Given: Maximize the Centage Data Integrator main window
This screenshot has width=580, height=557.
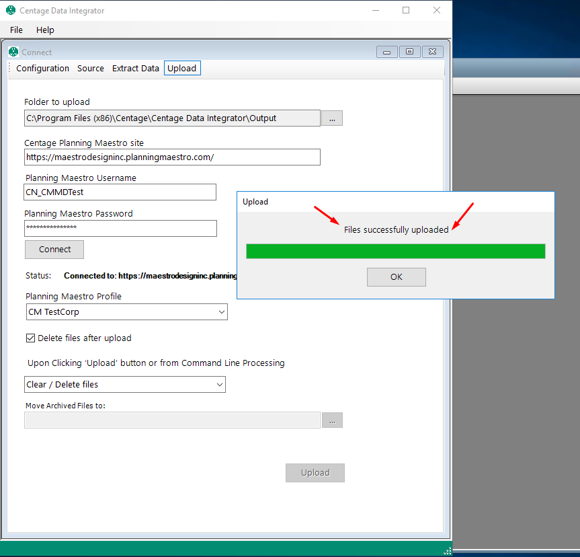Looking at the screenshot, I should (406, 10).
